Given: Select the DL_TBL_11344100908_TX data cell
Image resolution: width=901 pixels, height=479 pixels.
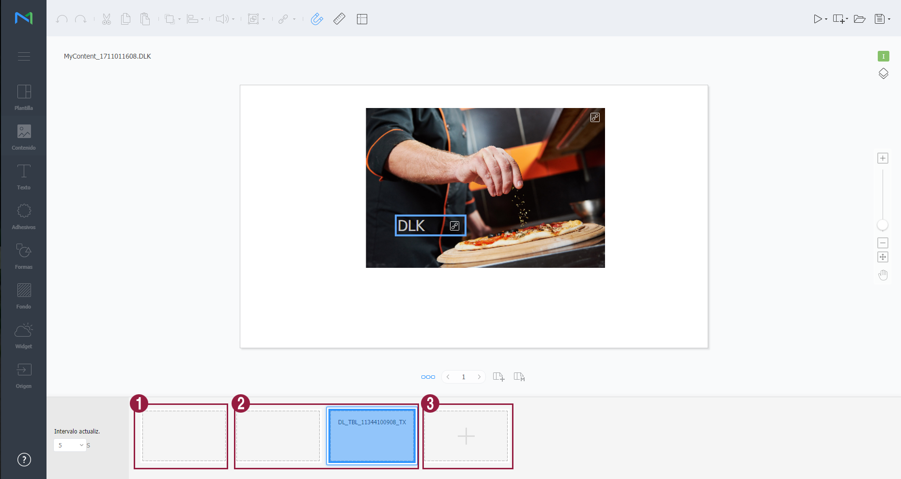Looking at the screenshot, I should pos(372,435).
